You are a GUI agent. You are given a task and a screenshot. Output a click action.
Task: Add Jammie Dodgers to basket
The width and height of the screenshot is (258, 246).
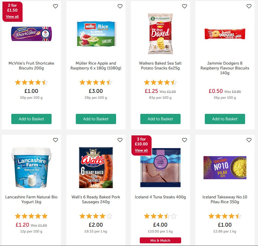coord(225,119)
